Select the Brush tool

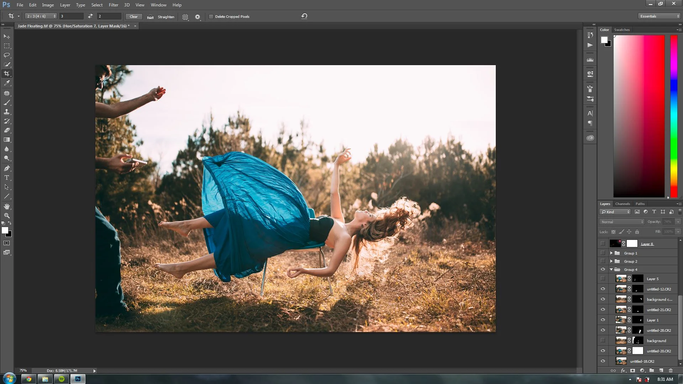[7, 102]
